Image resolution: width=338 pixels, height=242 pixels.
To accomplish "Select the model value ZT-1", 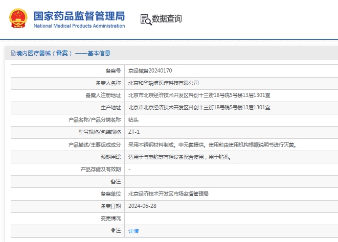I will 134,132.
